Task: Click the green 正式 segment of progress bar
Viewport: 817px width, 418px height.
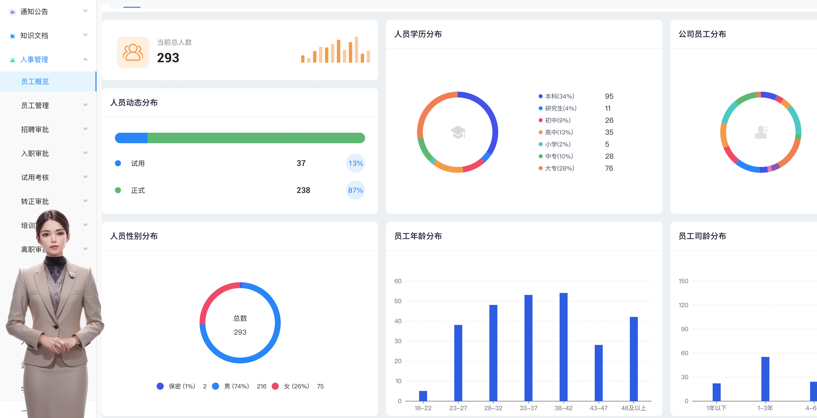Action: click(x=256, y=138)
